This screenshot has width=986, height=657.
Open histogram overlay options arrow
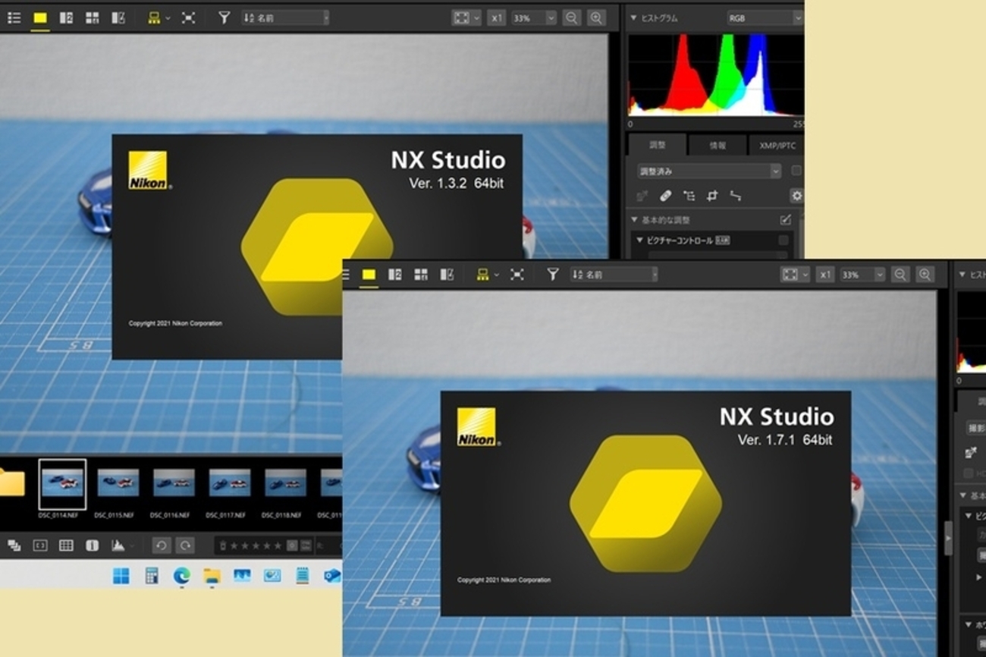pos(132,545)
